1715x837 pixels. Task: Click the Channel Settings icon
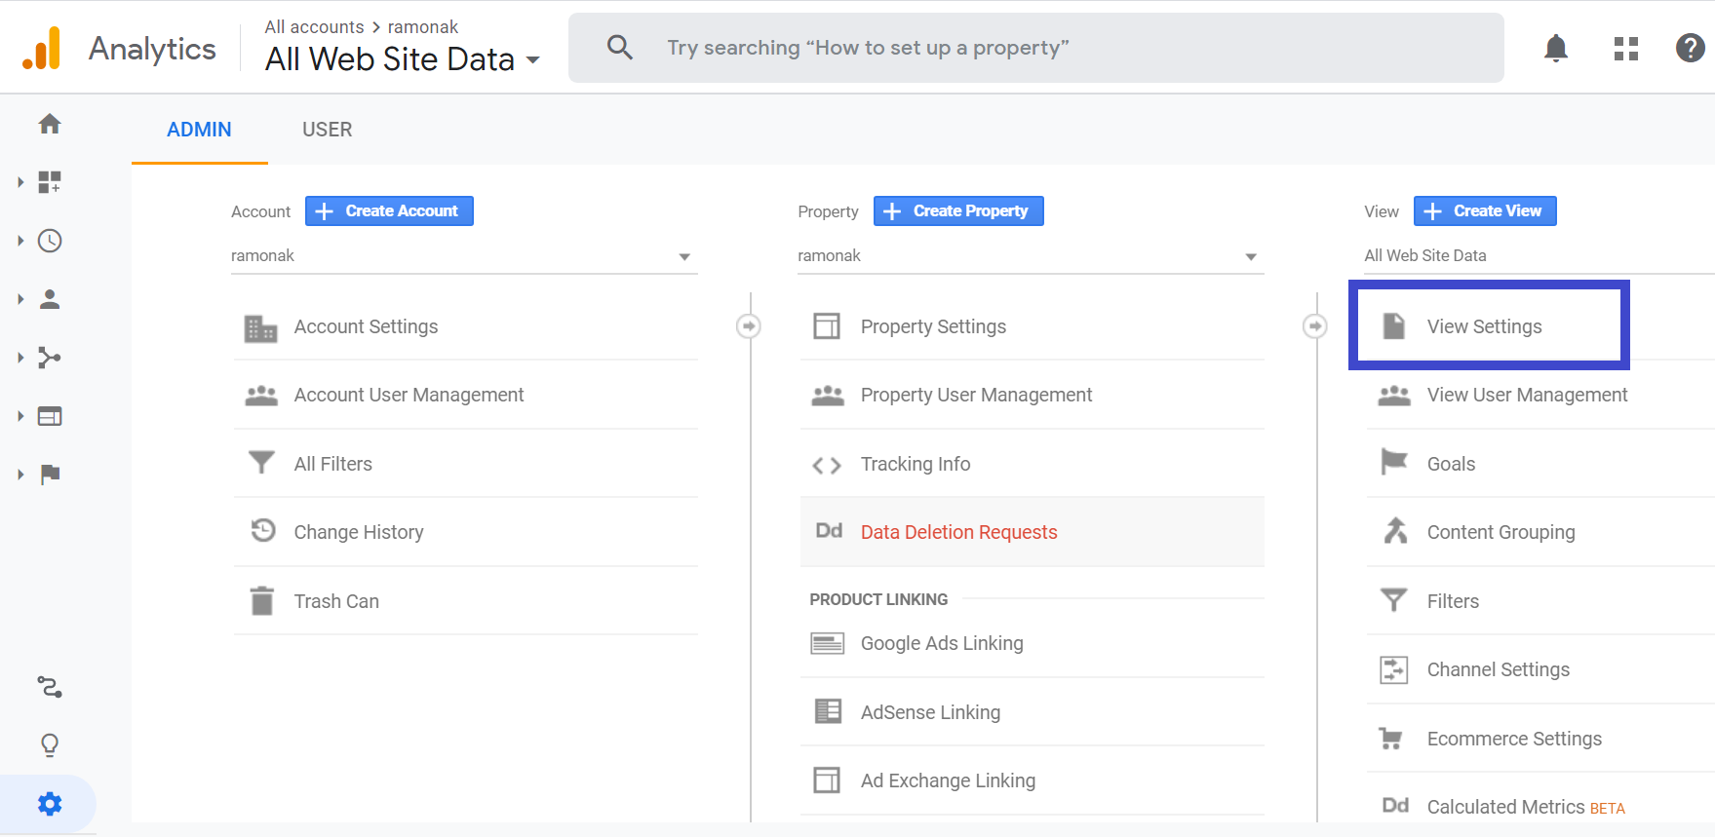(1394, 669)
